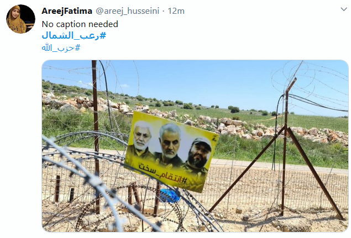Click the "No caption needed" tweet text
351x238 pixels.
pyautogui.click(x=80, y=24)
